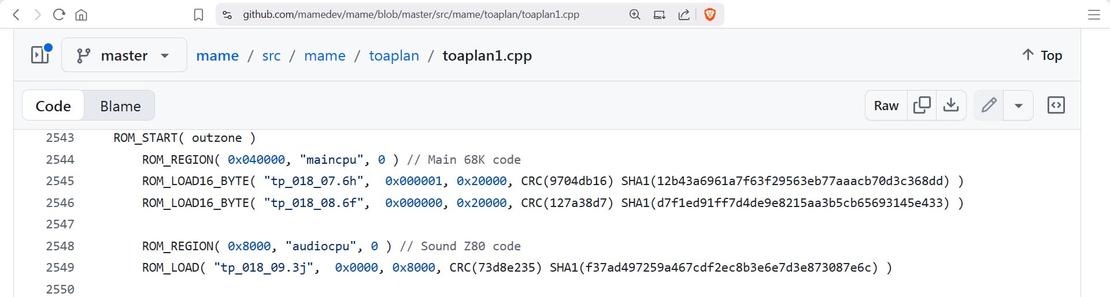
Task: Navigate to toaplan folder breadcrumb
Action: coord(394,55)
